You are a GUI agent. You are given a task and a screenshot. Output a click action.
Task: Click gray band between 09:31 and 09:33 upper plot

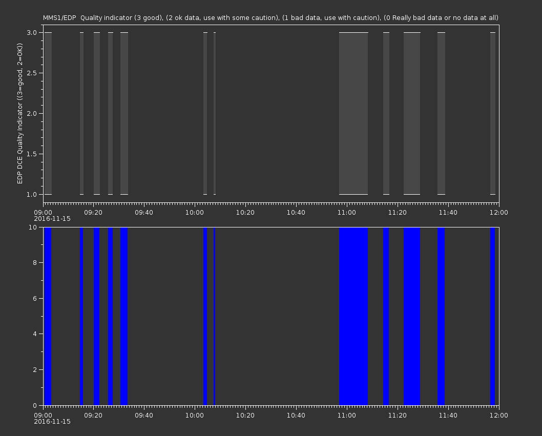(124, 113)
